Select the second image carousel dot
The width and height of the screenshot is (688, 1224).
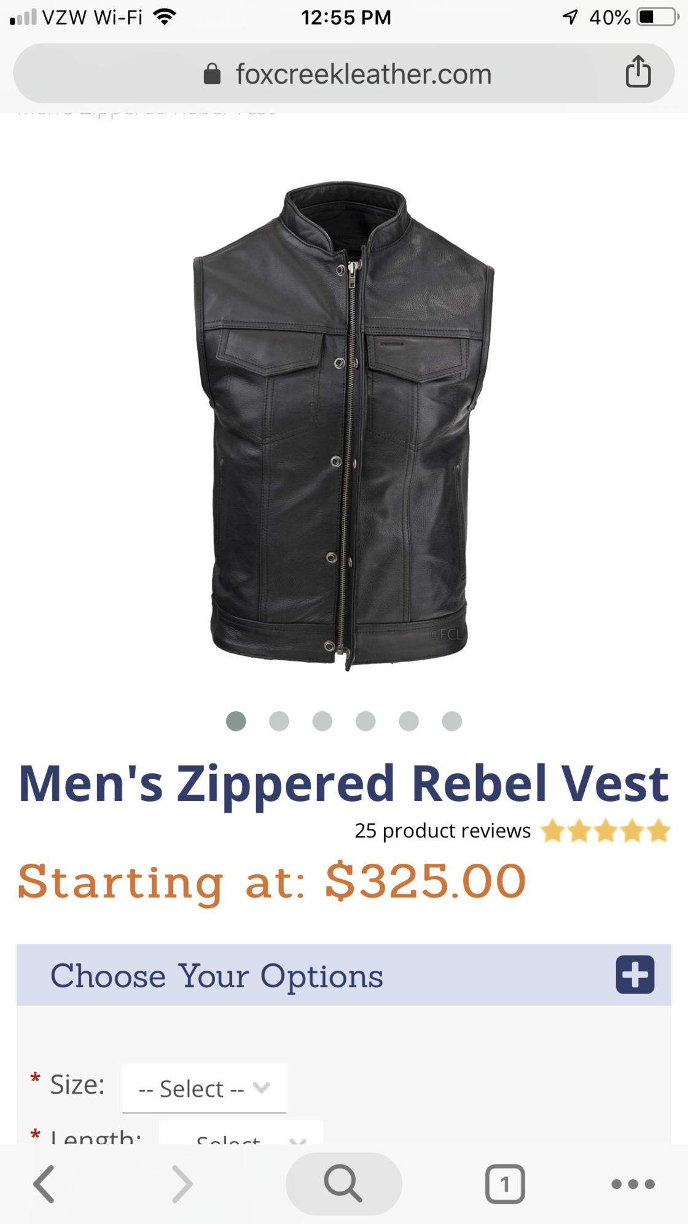pos(279,721)
